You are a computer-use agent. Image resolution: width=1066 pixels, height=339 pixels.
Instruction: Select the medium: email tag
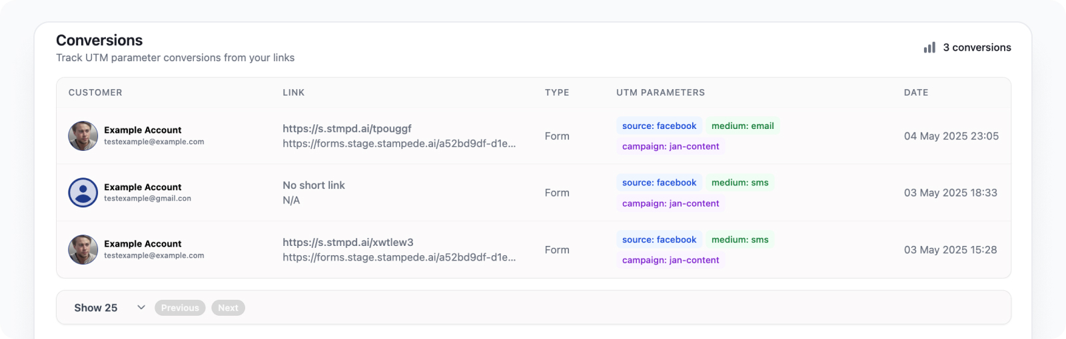[x=743, y=126]
